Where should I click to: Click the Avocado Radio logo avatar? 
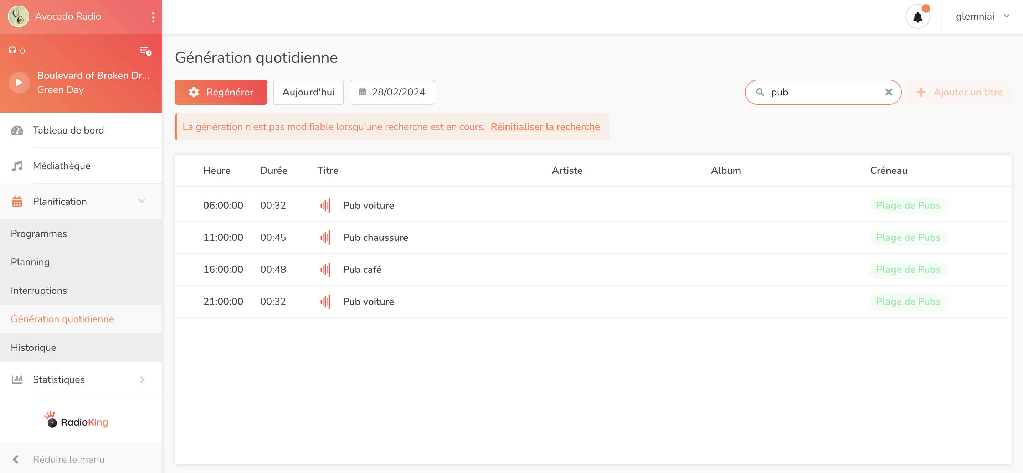pos(18,16)
